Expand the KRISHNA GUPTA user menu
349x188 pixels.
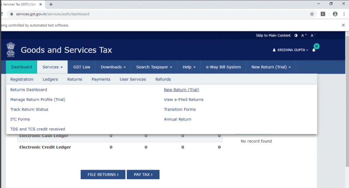(290, 50)
